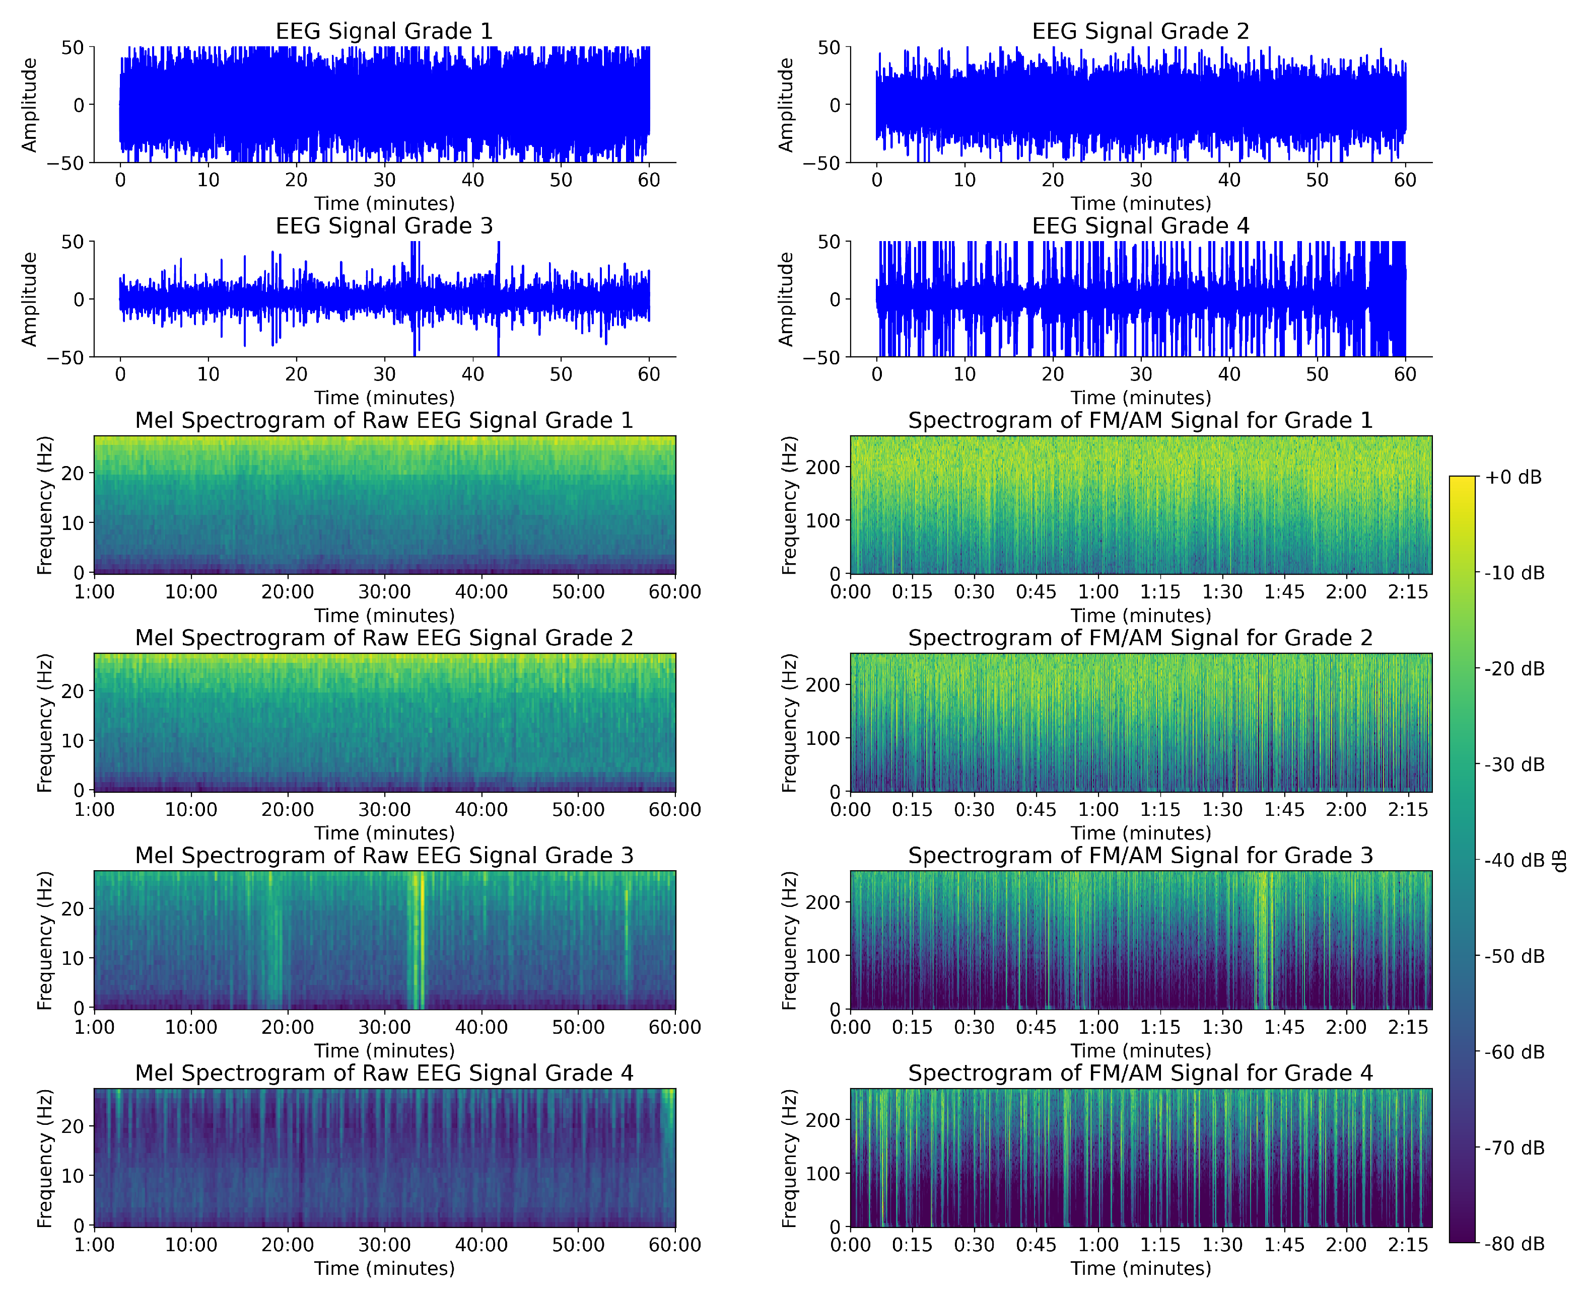Click title "Spectrogram of FM/AM Signal for Grade 4"

(x=1140, y=1074)
